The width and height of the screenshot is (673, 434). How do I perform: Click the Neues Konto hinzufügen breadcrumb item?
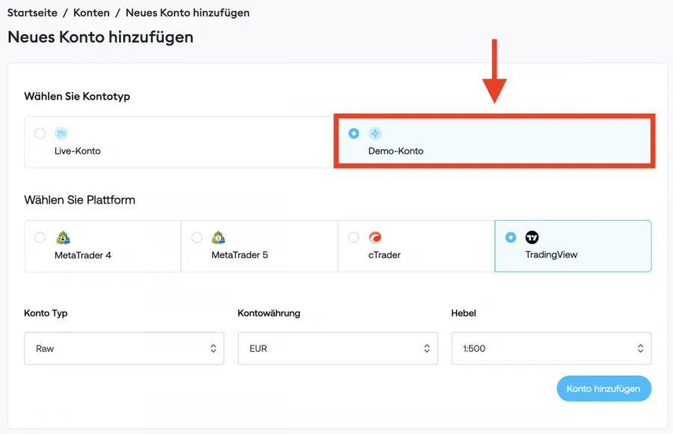pos(187,13)
